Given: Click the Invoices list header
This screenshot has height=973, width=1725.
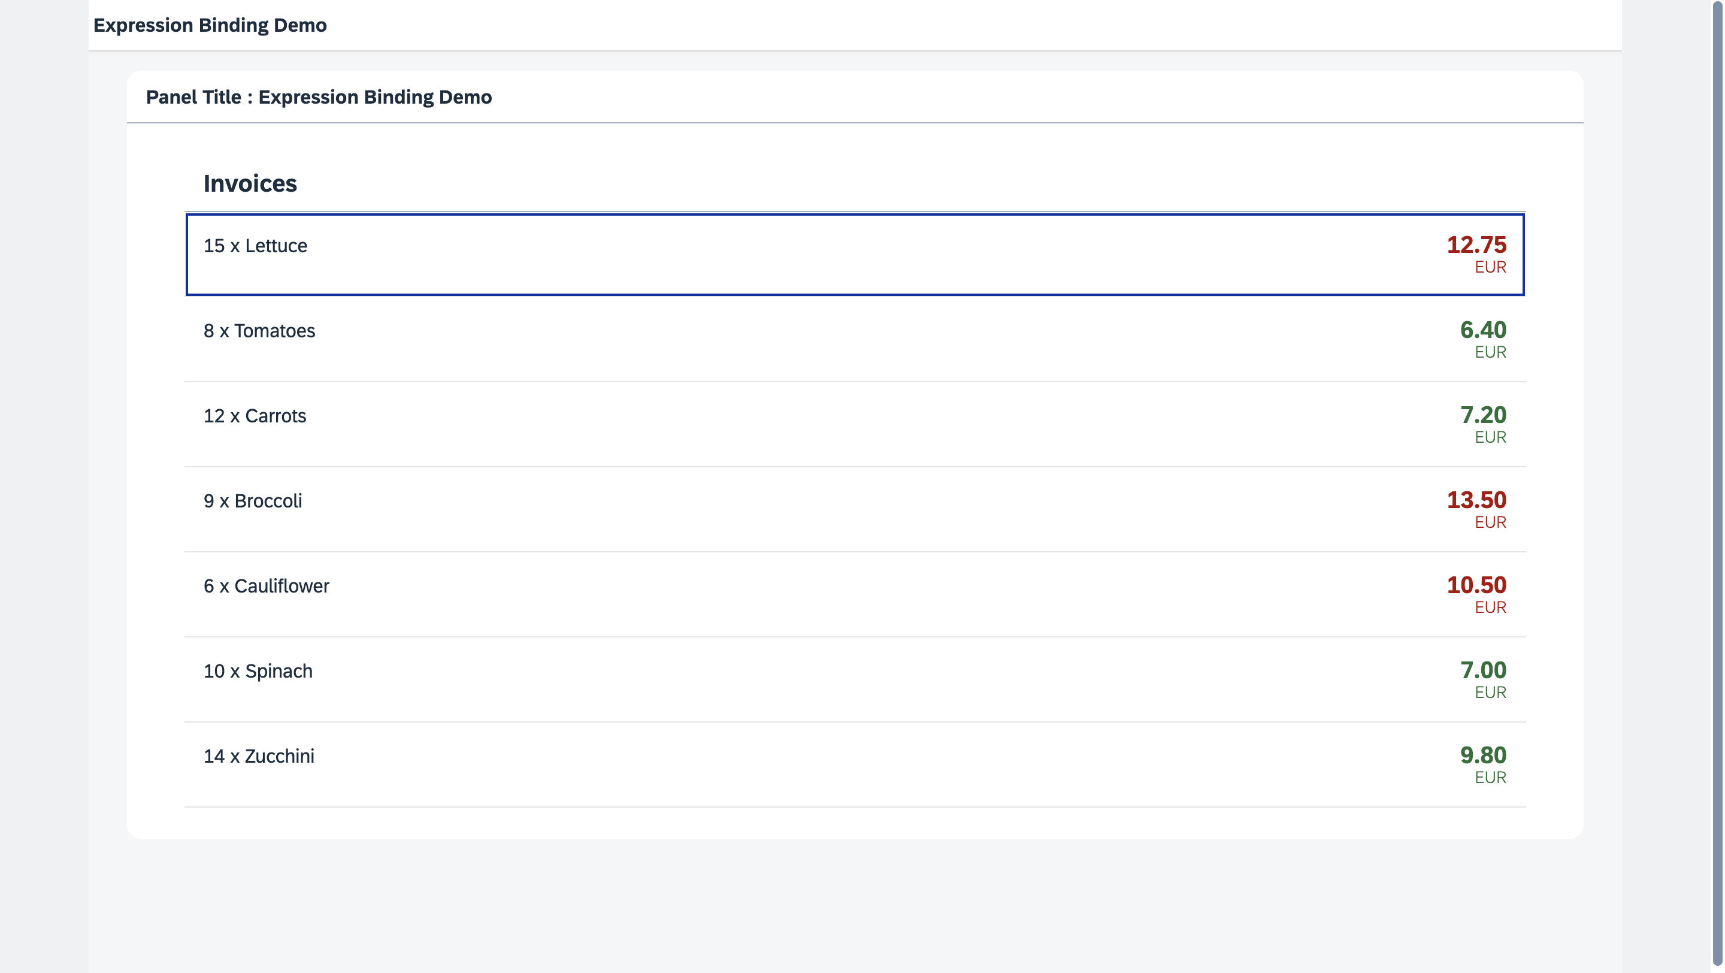Looking at the screenshot, I should [x=250, y=183].
